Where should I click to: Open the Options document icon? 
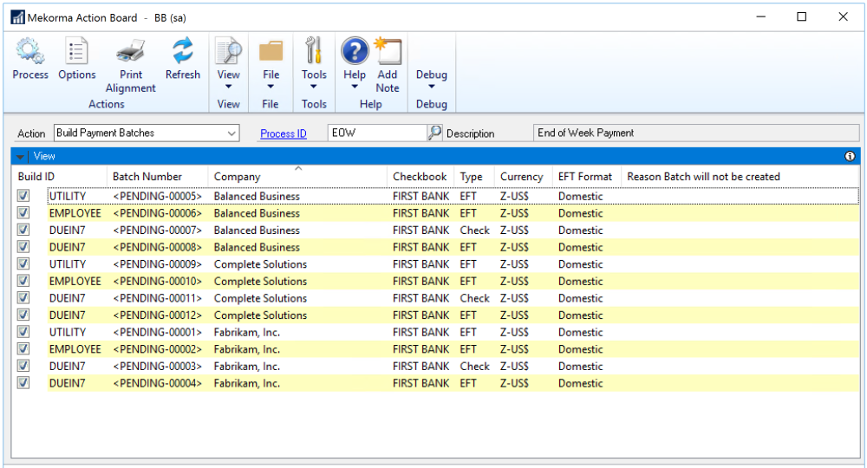pyautogui.click(x=77, y=54)
